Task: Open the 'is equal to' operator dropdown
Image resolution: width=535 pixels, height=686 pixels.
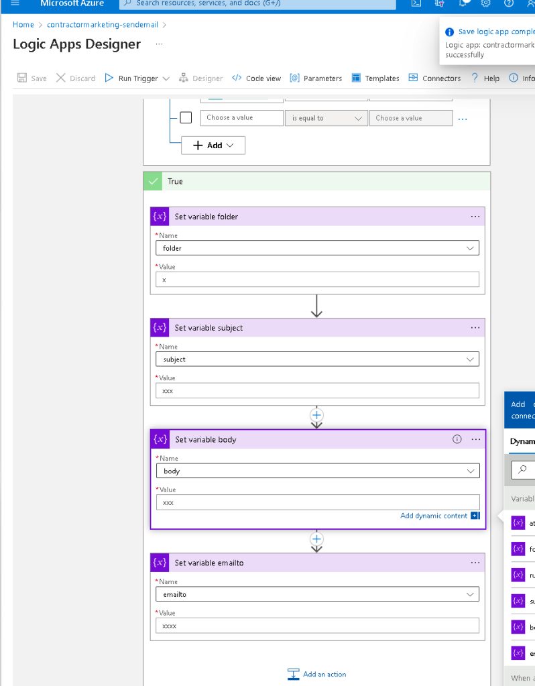Action: (326, 118)
